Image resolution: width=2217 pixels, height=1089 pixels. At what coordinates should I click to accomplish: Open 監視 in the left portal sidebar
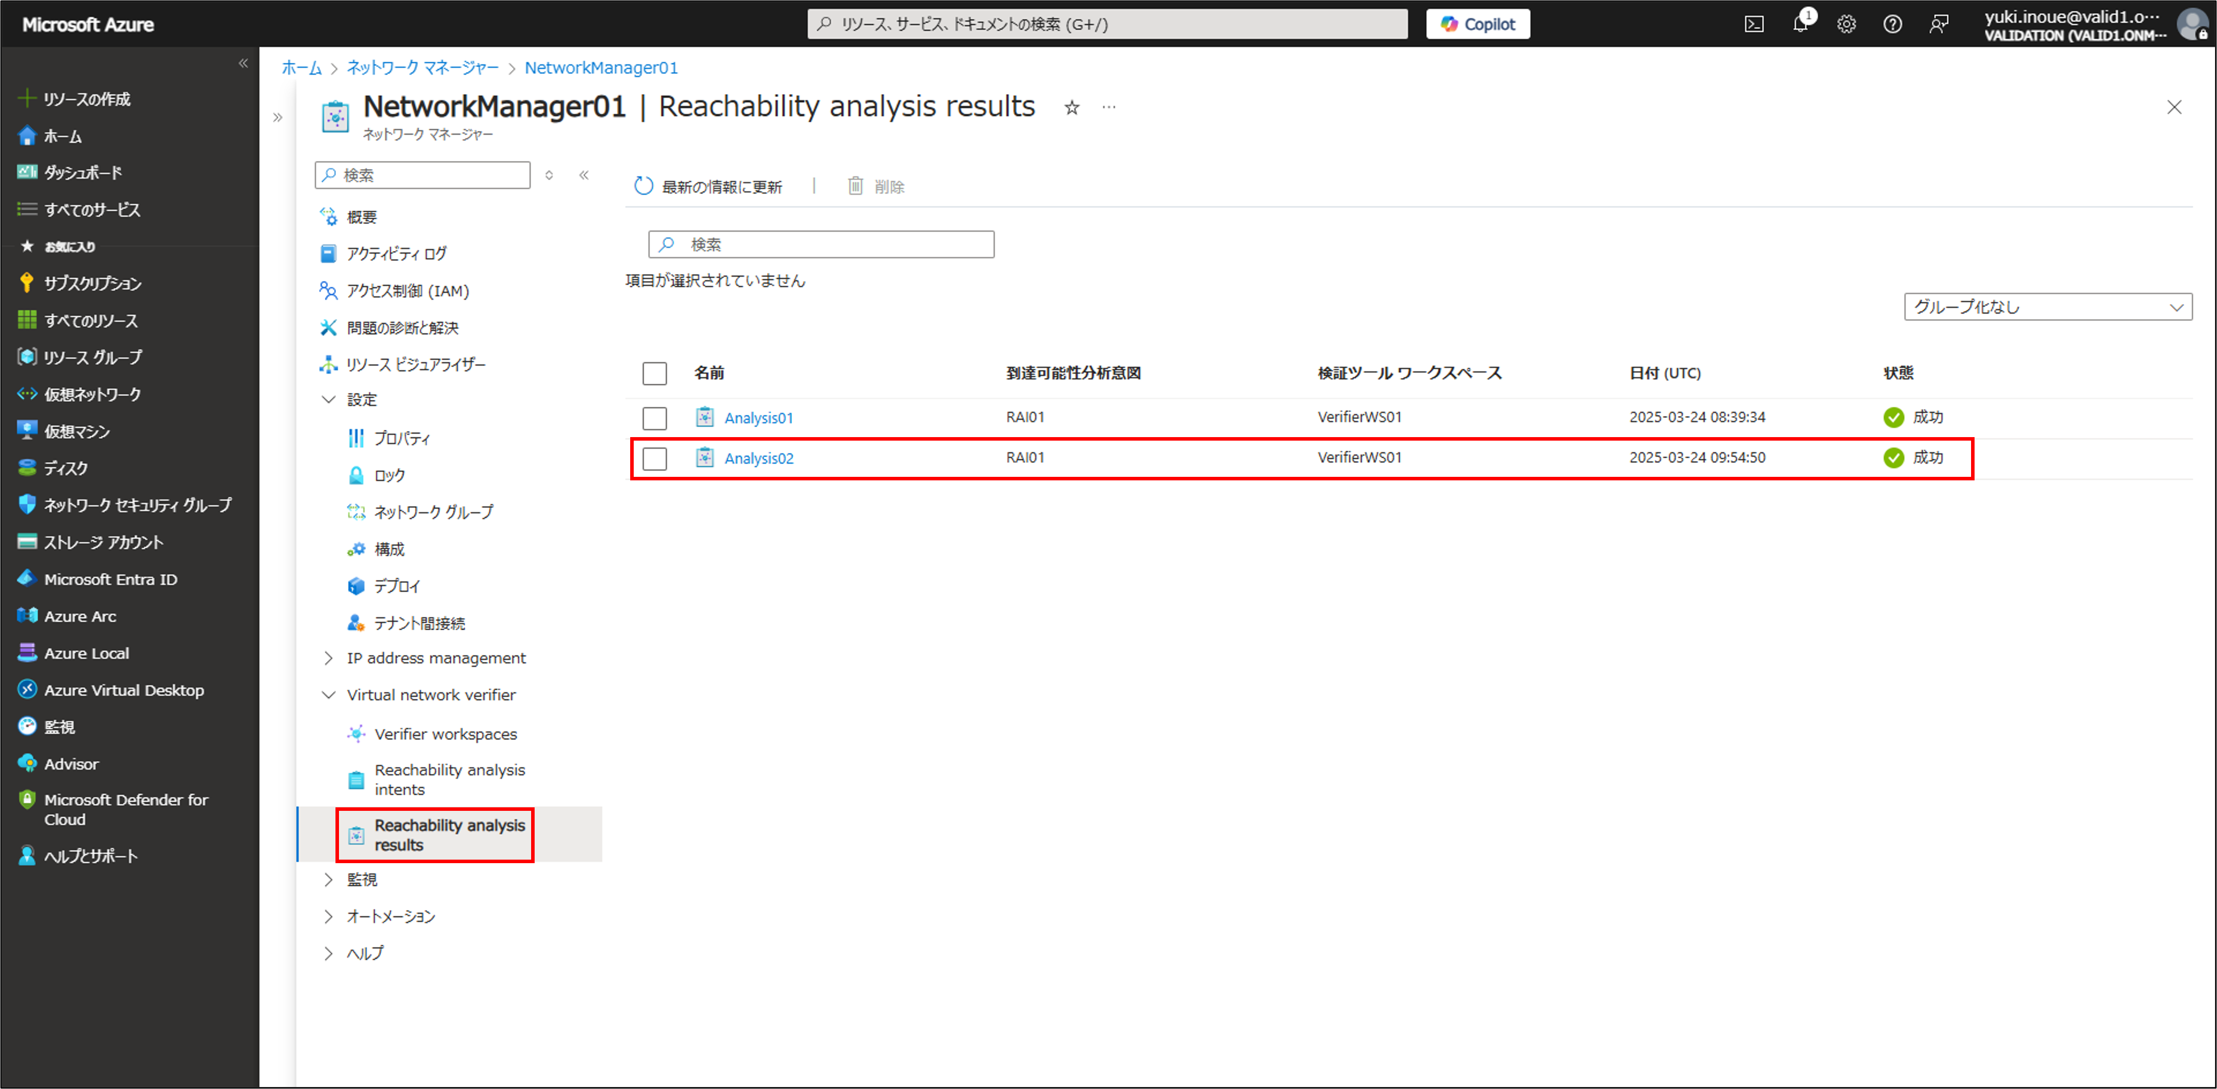46,727
